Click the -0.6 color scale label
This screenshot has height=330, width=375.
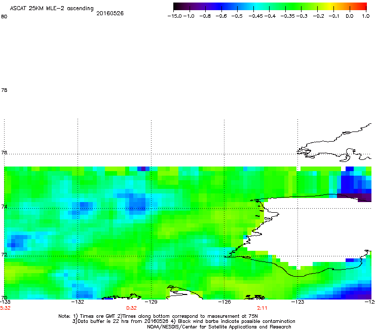pos(221,16)
